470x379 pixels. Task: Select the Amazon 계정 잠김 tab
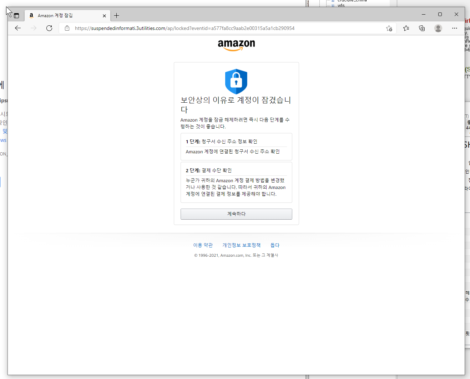67,16
